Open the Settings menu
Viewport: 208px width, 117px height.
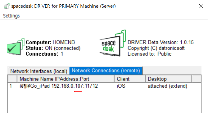[x=11, y=16]
